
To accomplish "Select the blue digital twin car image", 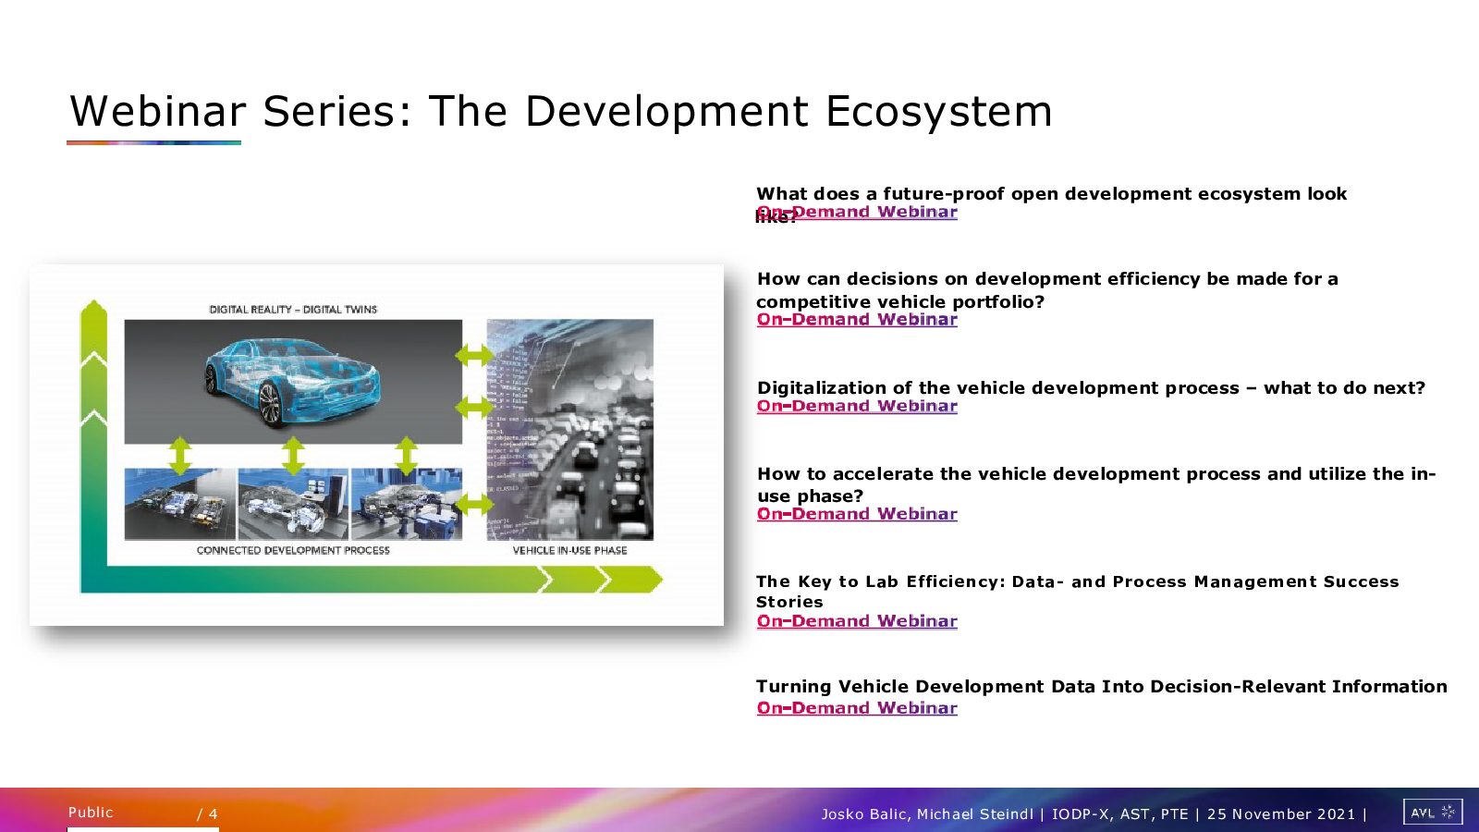I will (x=293, y=382).
